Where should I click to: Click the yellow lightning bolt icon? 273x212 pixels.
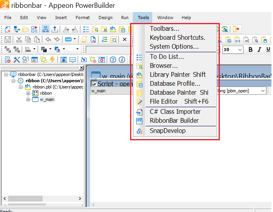pos(52,60)
